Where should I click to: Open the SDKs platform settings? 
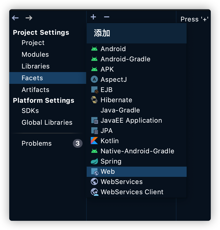click(x=30, y=111)
